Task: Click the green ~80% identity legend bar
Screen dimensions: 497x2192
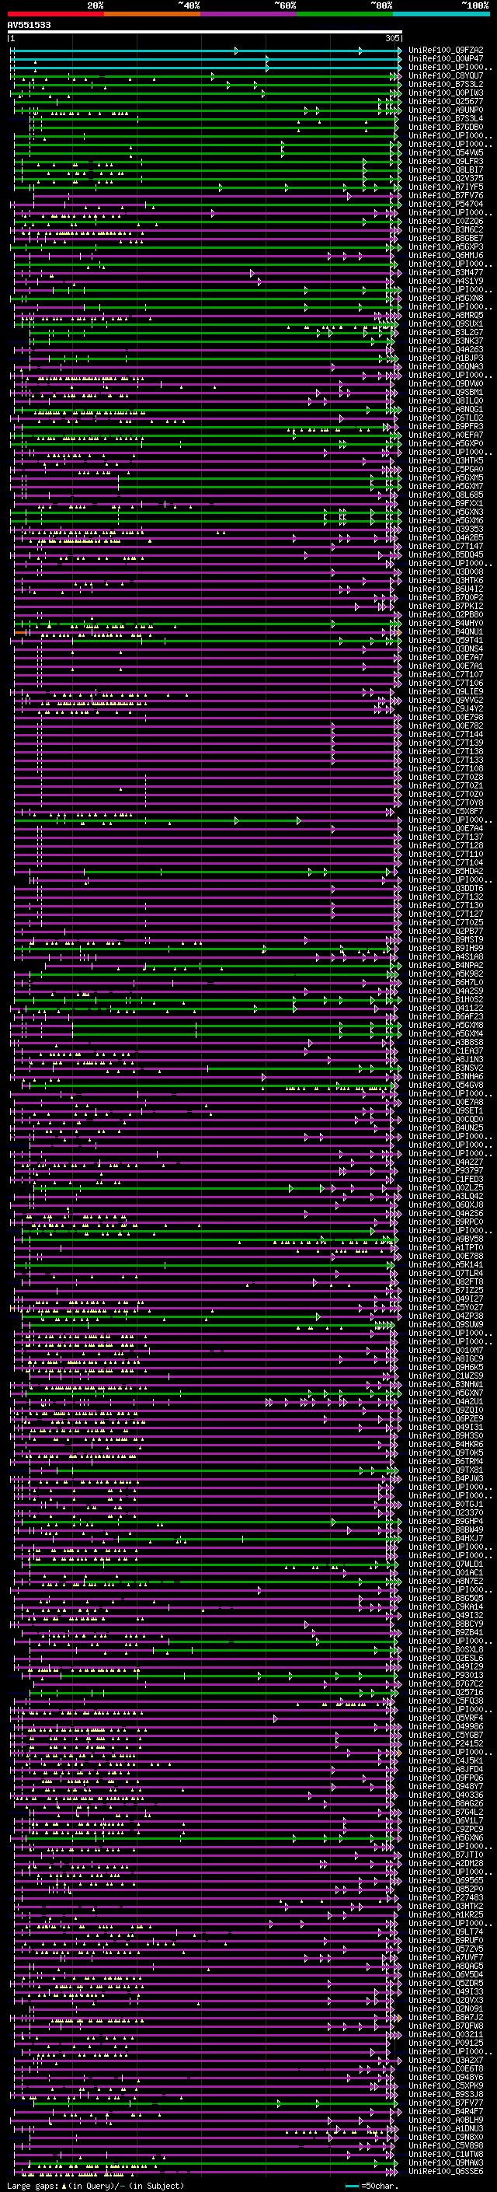Action: click(x=345, y=14)
